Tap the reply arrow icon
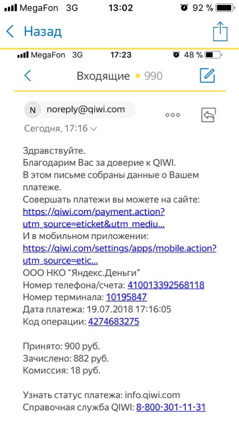 tap(208, 115)
